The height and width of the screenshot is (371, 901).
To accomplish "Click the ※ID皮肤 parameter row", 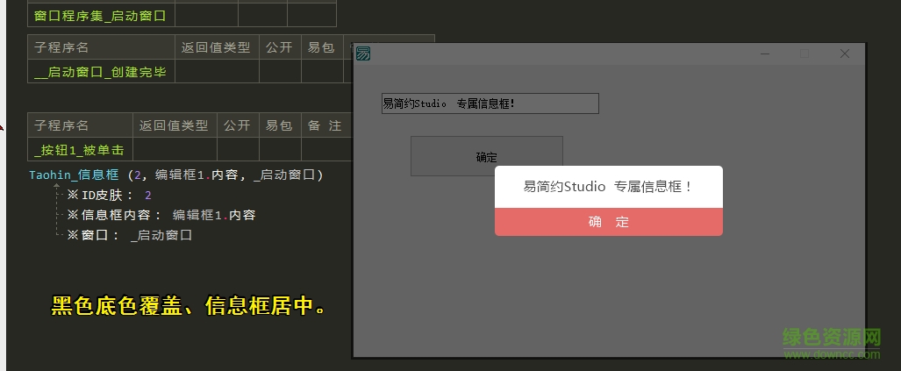I will [109, 196].
